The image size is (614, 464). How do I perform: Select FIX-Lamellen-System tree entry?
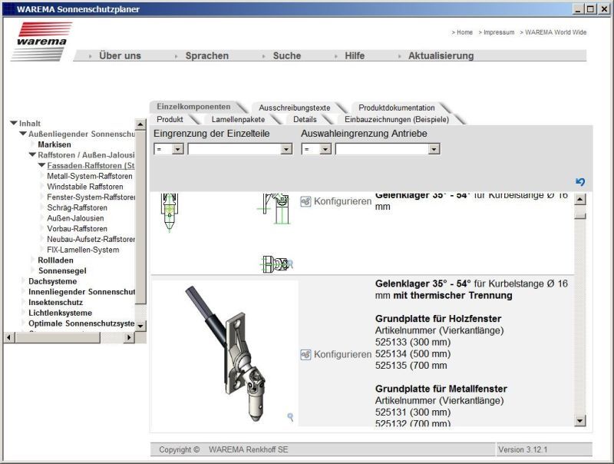point(83,250)
